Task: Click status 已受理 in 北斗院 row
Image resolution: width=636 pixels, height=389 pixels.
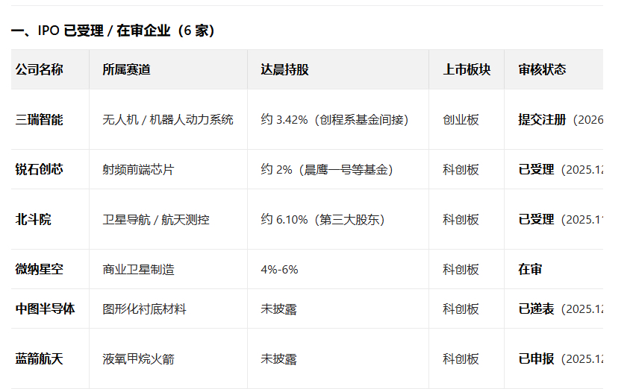Action: (x=536, y=219)
